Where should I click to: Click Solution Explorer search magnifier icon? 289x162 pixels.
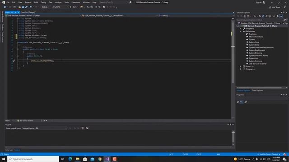(285, 20)
